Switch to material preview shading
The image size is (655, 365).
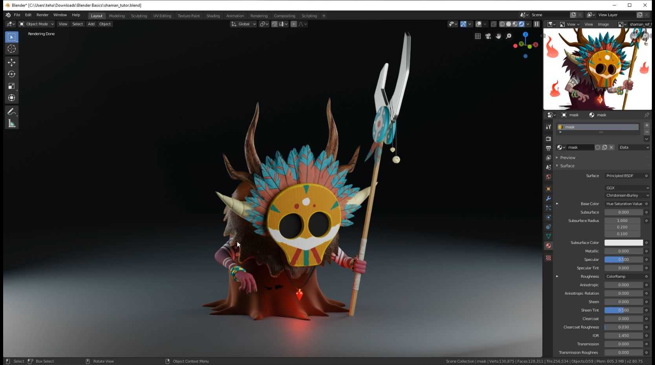coord(515,24)
